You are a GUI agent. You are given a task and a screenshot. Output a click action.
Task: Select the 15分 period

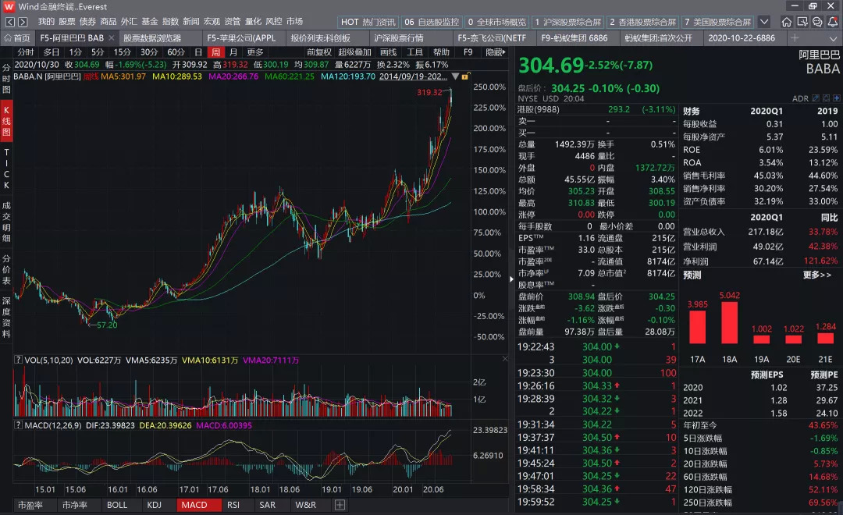(x=122, y=52)
